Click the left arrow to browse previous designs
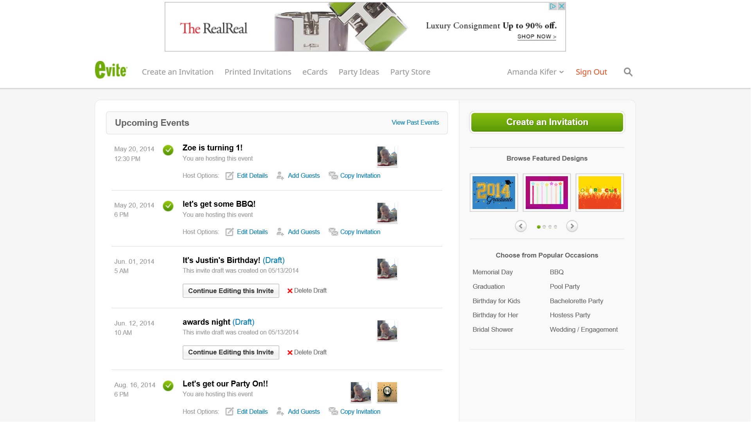 (521, 226)
